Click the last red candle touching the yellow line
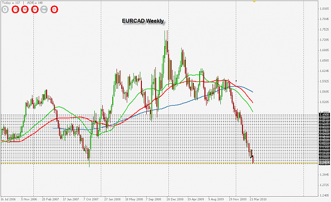 coord(253,160)
